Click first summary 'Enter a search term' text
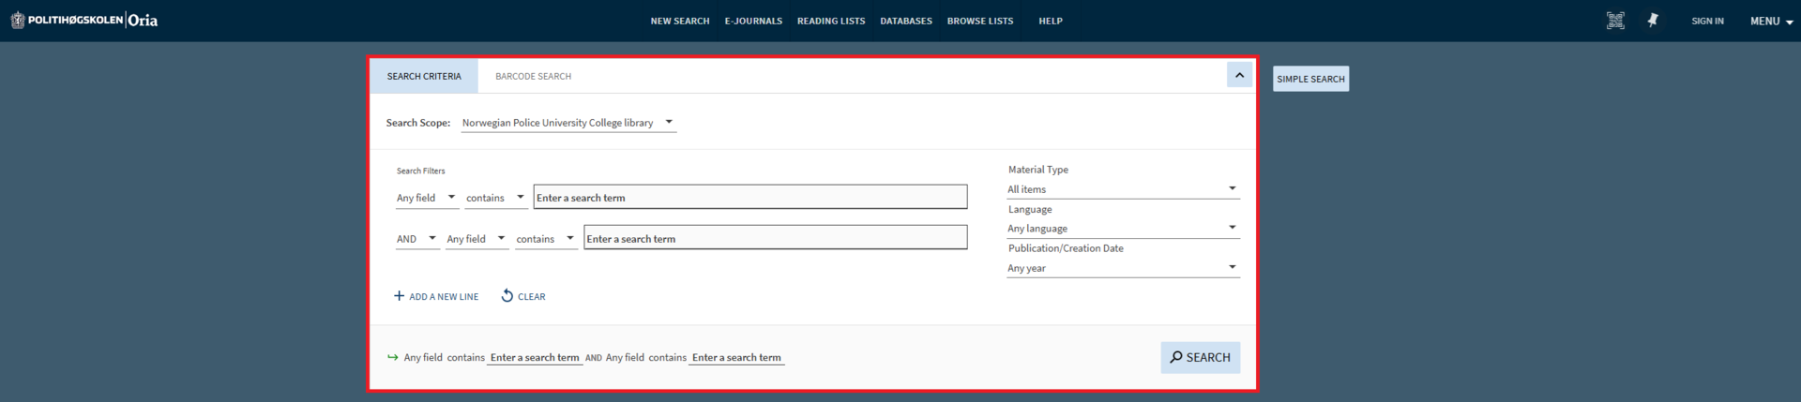The image size is (1801, 402). click(x=535, y=358)
